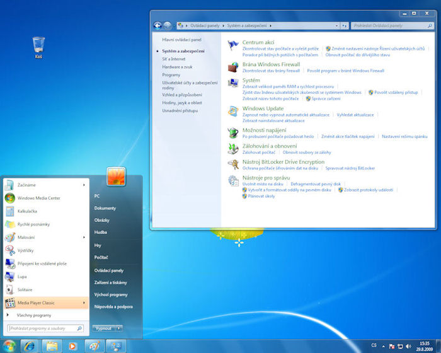Open the Síť a Internet sidebar link
This screenshot has width=441, height=353.
pyautogui.click(x=174, y=59)
